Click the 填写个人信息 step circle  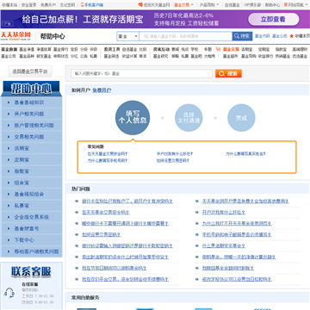pyautogui.click(x=133, y=118)
